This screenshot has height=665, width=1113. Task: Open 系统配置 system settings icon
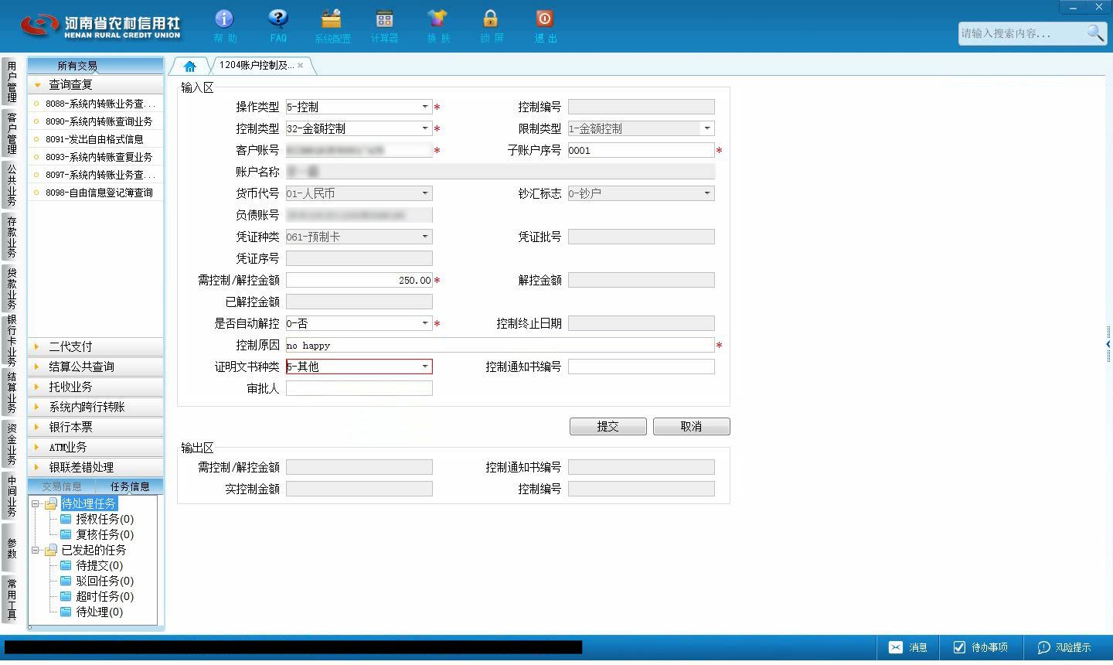coord(332,19)
